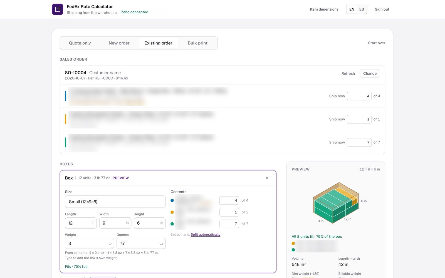
Task: Click the green dot in Contents list
Action: pos(172,224)
